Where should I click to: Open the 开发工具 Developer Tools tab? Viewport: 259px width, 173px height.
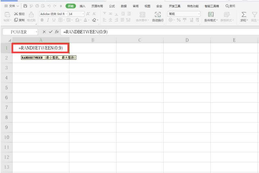[174, 6]
